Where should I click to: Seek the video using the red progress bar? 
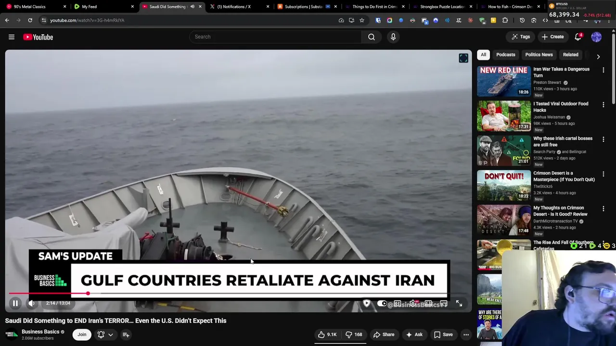coord(239,293)
